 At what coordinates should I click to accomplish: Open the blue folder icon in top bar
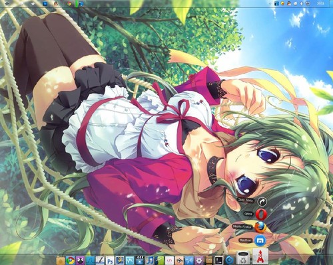[45, 4]
